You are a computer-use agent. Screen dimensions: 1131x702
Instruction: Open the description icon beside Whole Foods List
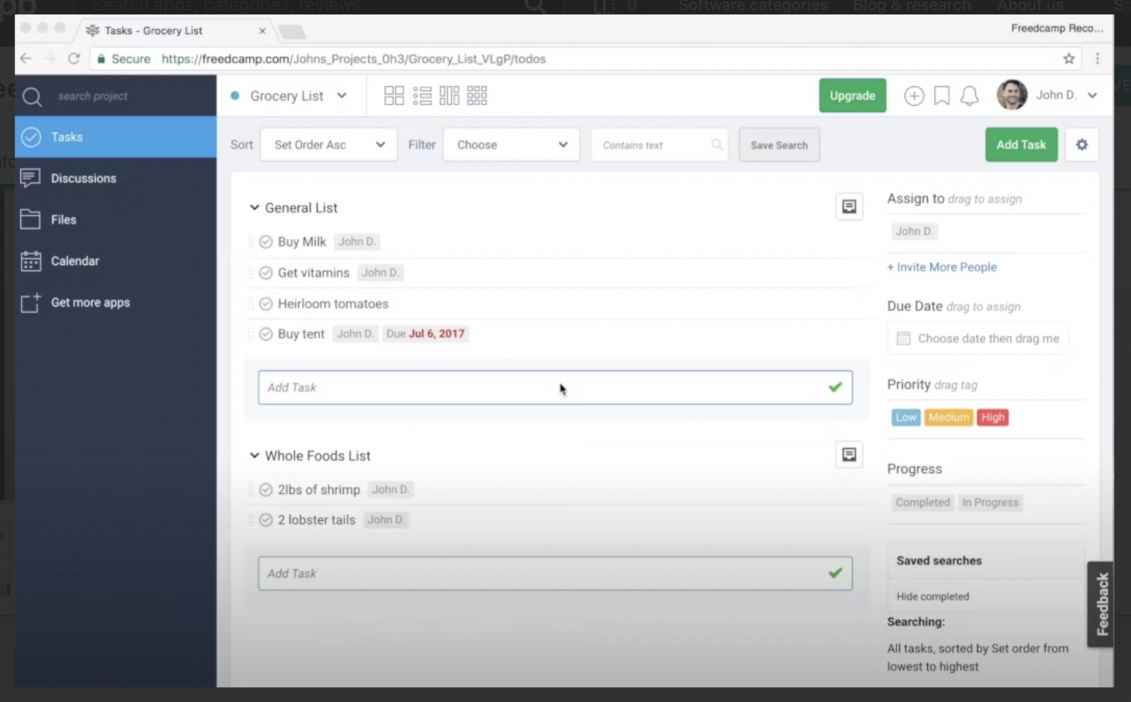pos(848,455)
